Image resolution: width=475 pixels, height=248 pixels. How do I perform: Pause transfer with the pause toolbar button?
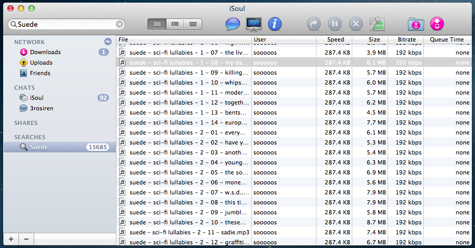tap(335, 24)
